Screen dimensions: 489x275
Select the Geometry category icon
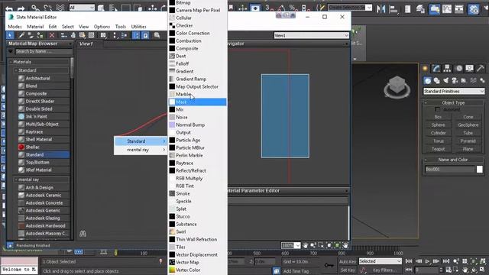point(428,81)
